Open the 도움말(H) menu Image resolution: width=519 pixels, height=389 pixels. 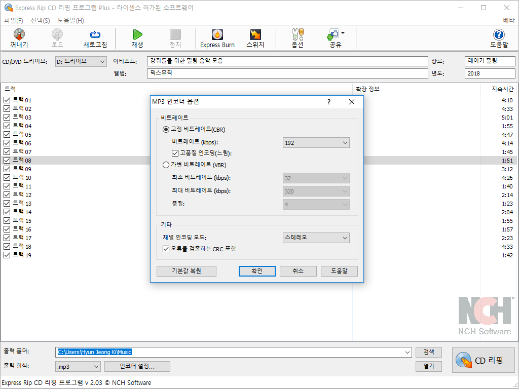coord(70,20)
